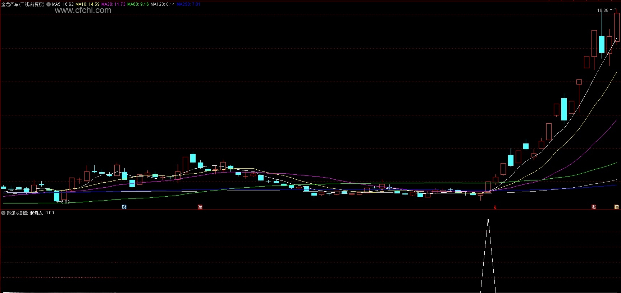Expand the dropdown arrow beside 金龙汽车 title
Screen dimensions: 621x293
[49, 4]
